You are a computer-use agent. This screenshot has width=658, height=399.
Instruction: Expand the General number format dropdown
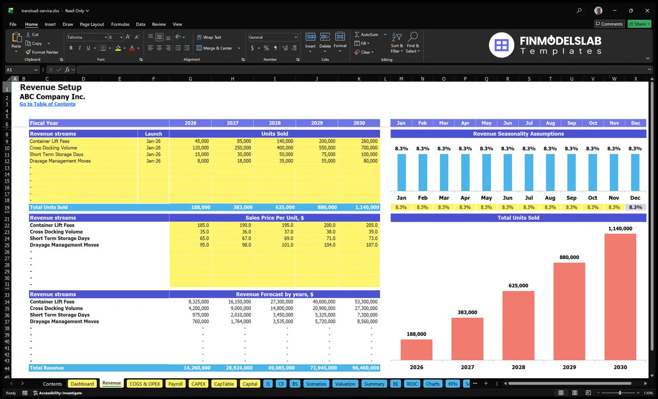click(296, 37)
